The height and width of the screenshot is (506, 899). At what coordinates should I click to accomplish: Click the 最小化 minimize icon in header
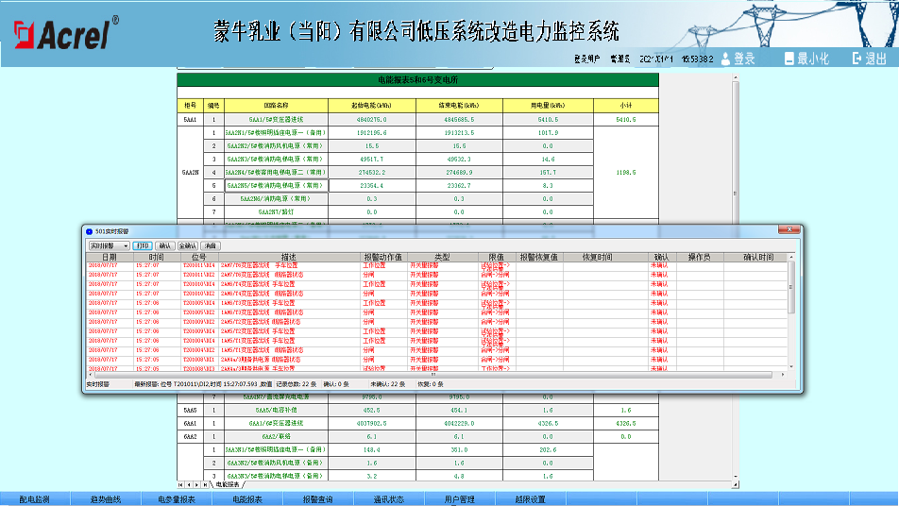(x=789, y=59)
